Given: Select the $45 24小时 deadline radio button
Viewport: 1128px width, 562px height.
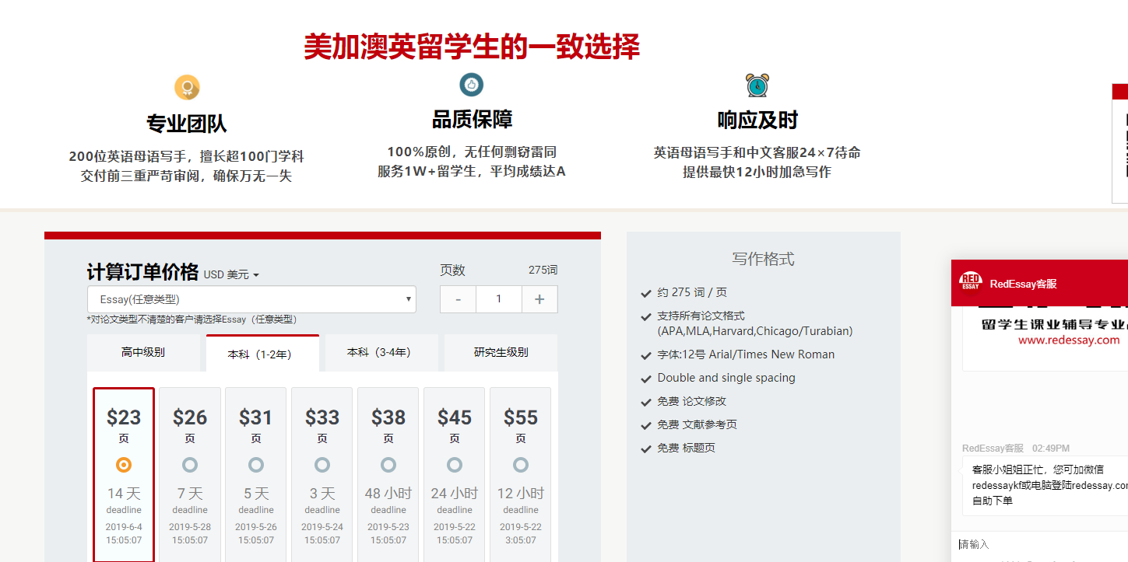Looking at the screenshot, I should 455,465.
